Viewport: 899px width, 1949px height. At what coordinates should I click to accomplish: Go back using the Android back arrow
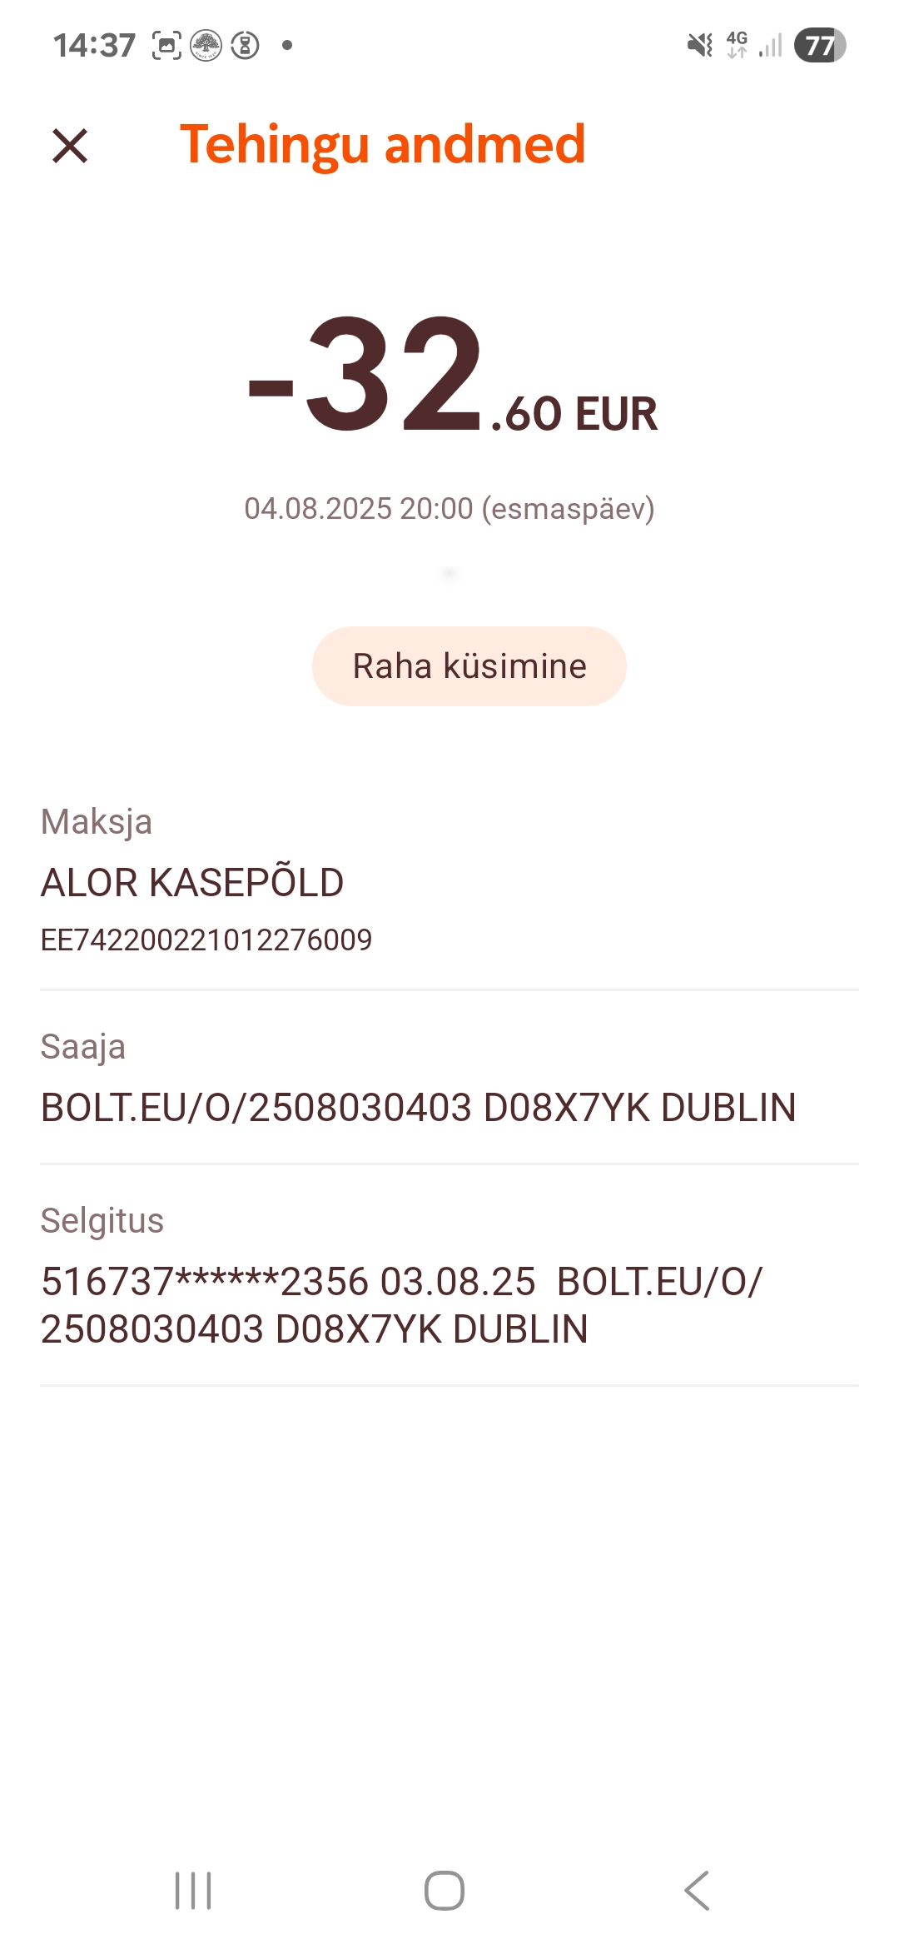tap(697, 1891)
